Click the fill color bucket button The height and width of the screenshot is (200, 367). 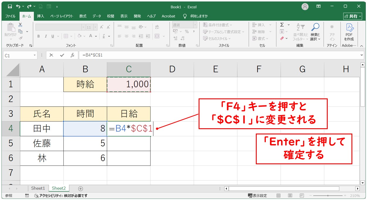(x=80, y=36)
